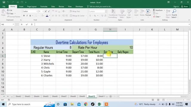
Task: Switch to Sheet9 tab
Action: pyautogui.click(x=82, y=96)
